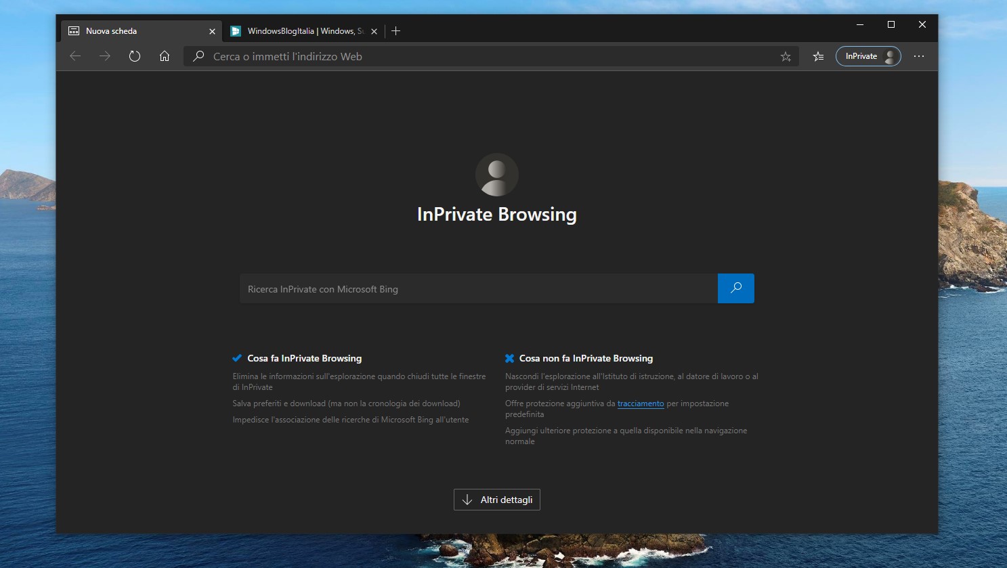Viewport: 1007px width, 568px height.
Task: Click blue checkmark beside Cosa fa
Action: pyautogui.click(x=237, y=358)
